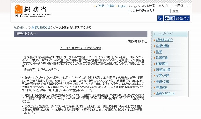Click the breadcrumb text グーグル株式会社に対する通知
The height and width of the screenshot is (119, 201).
point(72,27)
